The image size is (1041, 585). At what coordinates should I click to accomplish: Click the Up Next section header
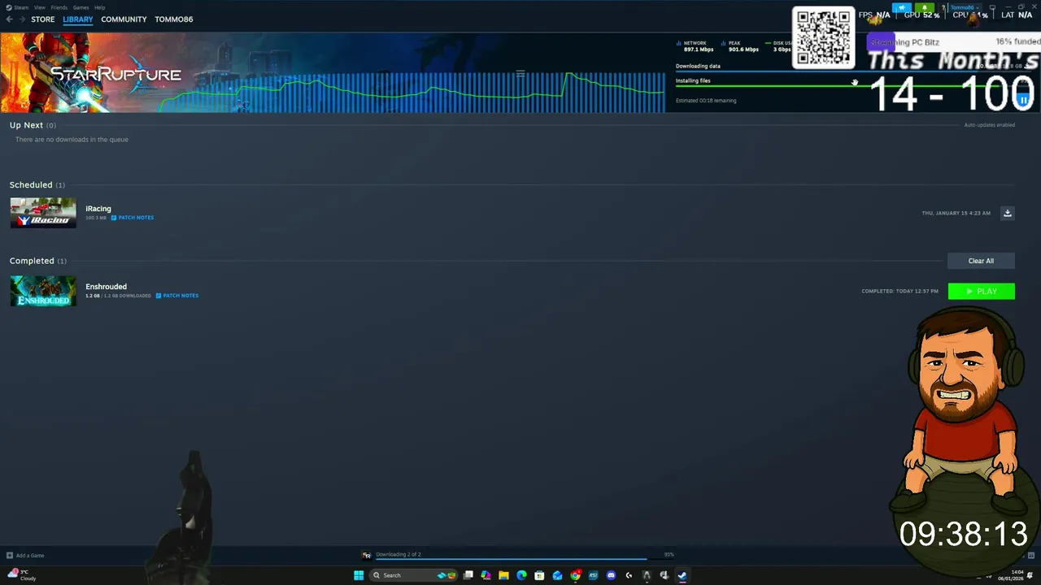pyautogui.click(x=33, y=125)
